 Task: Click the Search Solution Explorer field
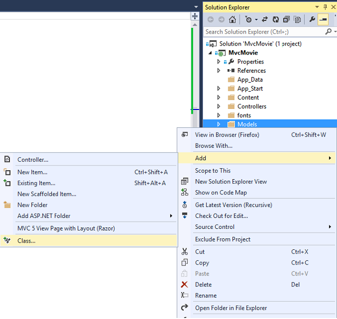click(264, 32)
